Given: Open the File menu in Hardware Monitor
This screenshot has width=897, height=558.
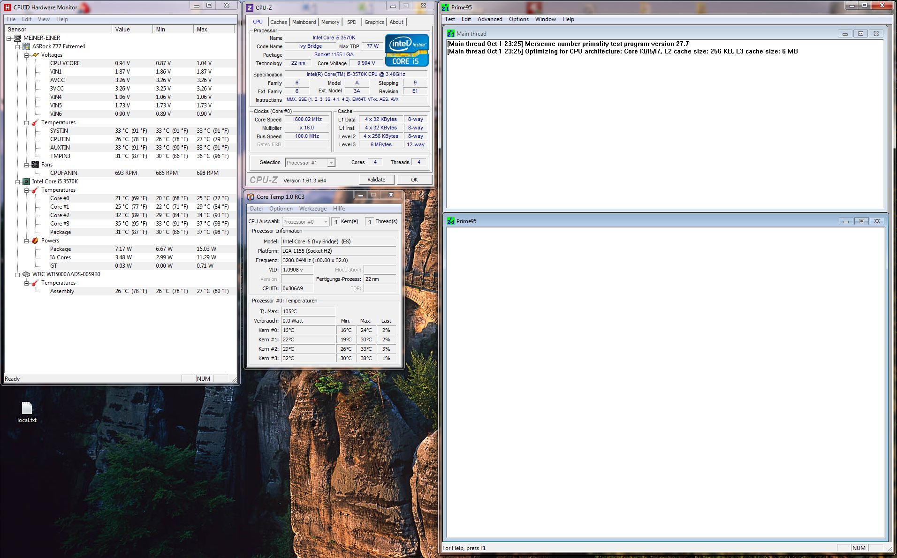Looking at the screenshot, I should tap(11, 19).
